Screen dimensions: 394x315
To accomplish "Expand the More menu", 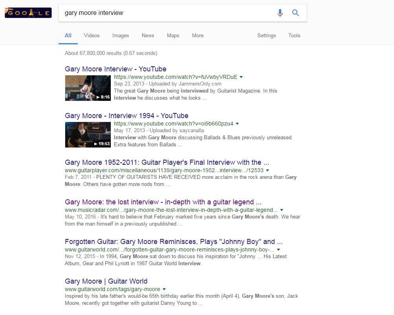I will point(198,35).
